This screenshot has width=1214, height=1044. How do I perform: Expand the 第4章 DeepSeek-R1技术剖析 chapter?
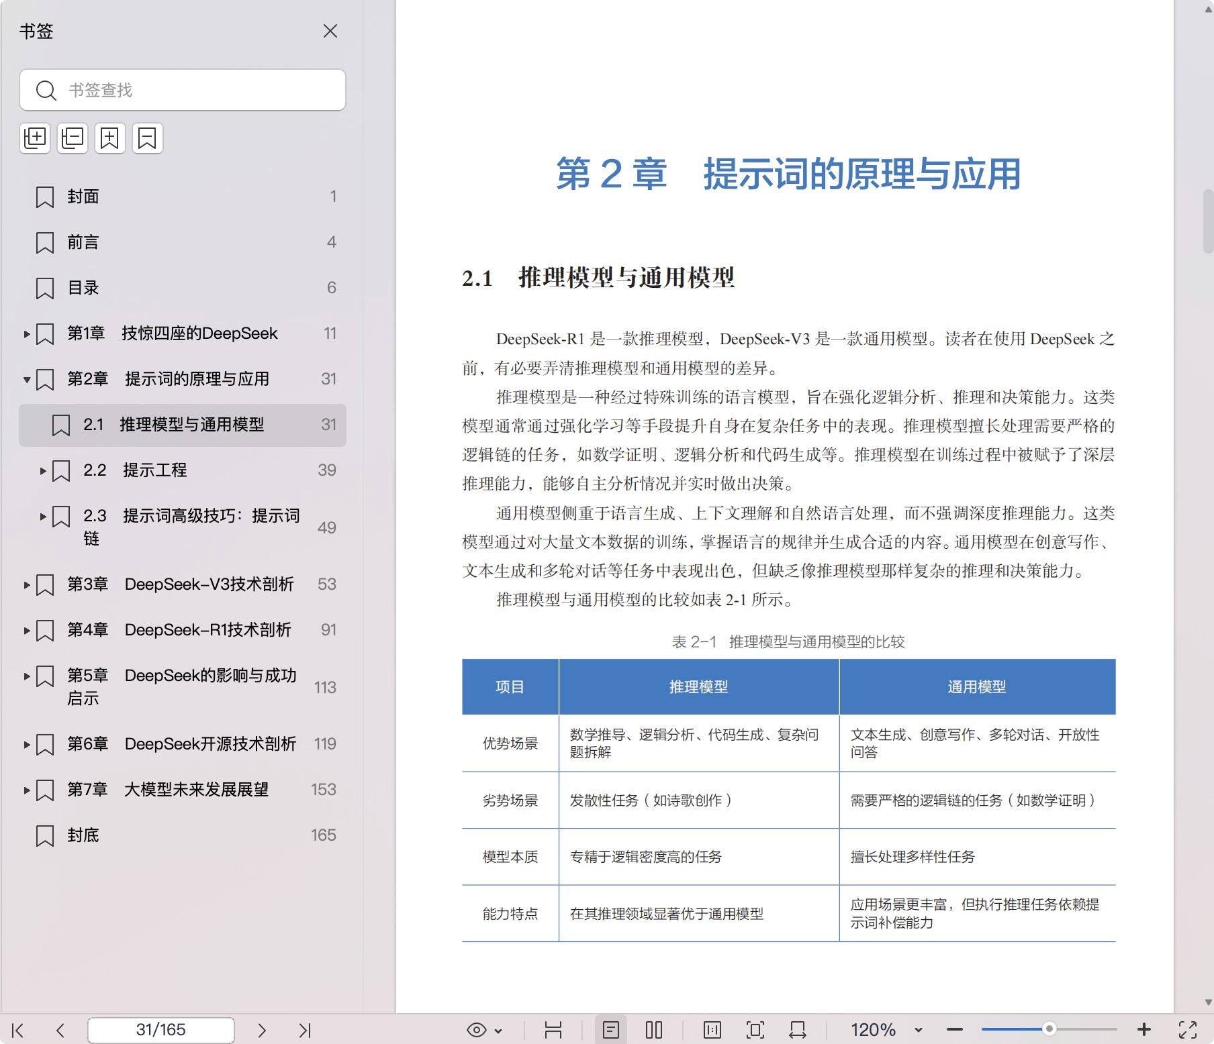[27, 630]
